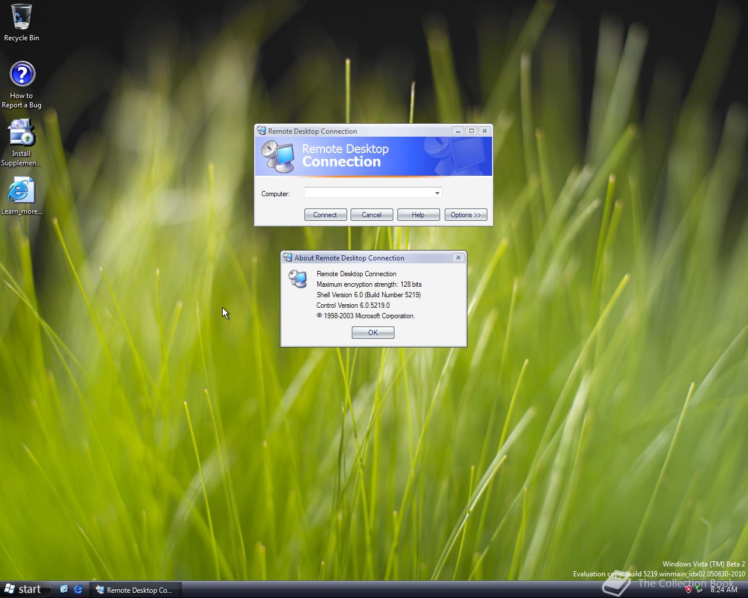The height and width of the screenshot is (598, 748).
Task: Click the 'Control Version 6.0.5219.0' text
Action: pyautogui.click(x=353, y=305)
